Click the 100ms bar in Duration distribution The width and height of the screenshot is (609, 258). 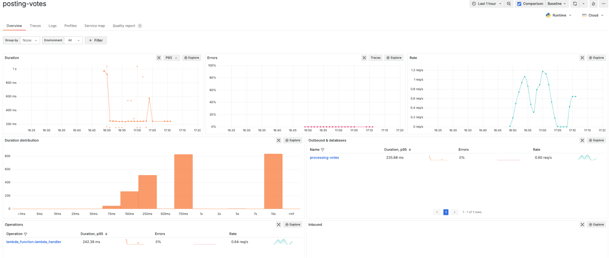[x=129, y=200]
